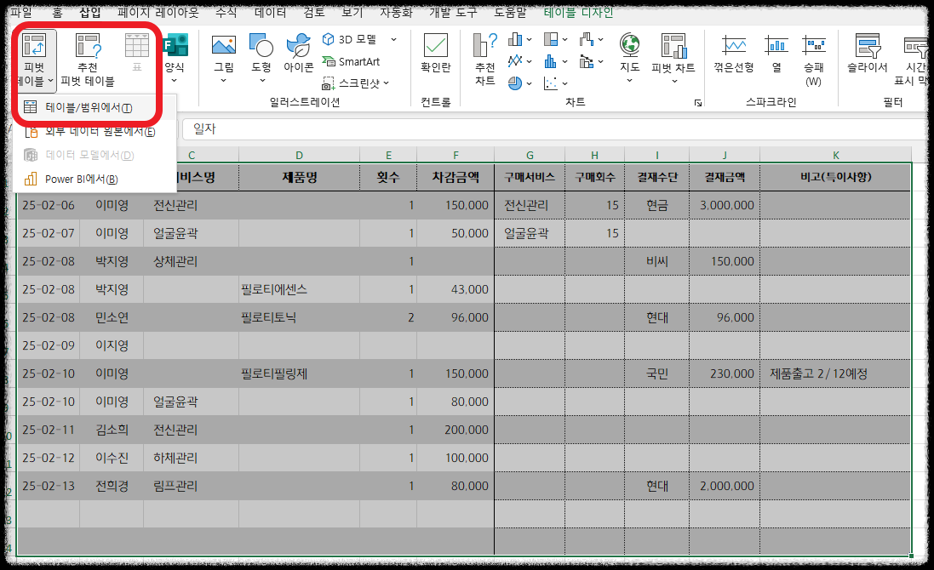Image resolution: width=934 pixels, height=570 pixels.
Task: Click the cell 제품출고 2 / 12예정
Action: pyautogui.click(x=836, y=374)
